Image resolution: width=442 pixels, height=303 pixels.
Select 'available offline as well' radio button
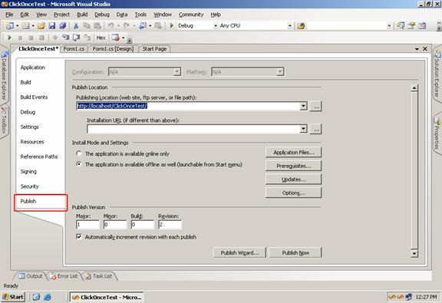(79, 164)
